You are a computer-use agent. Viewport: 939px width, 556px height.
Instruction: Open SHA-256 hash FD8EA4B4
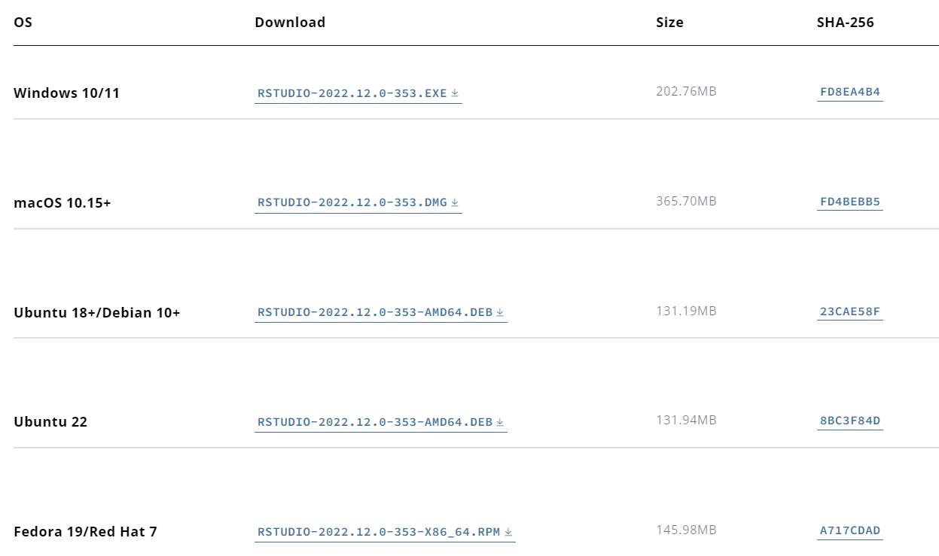(x=850, y=93)
